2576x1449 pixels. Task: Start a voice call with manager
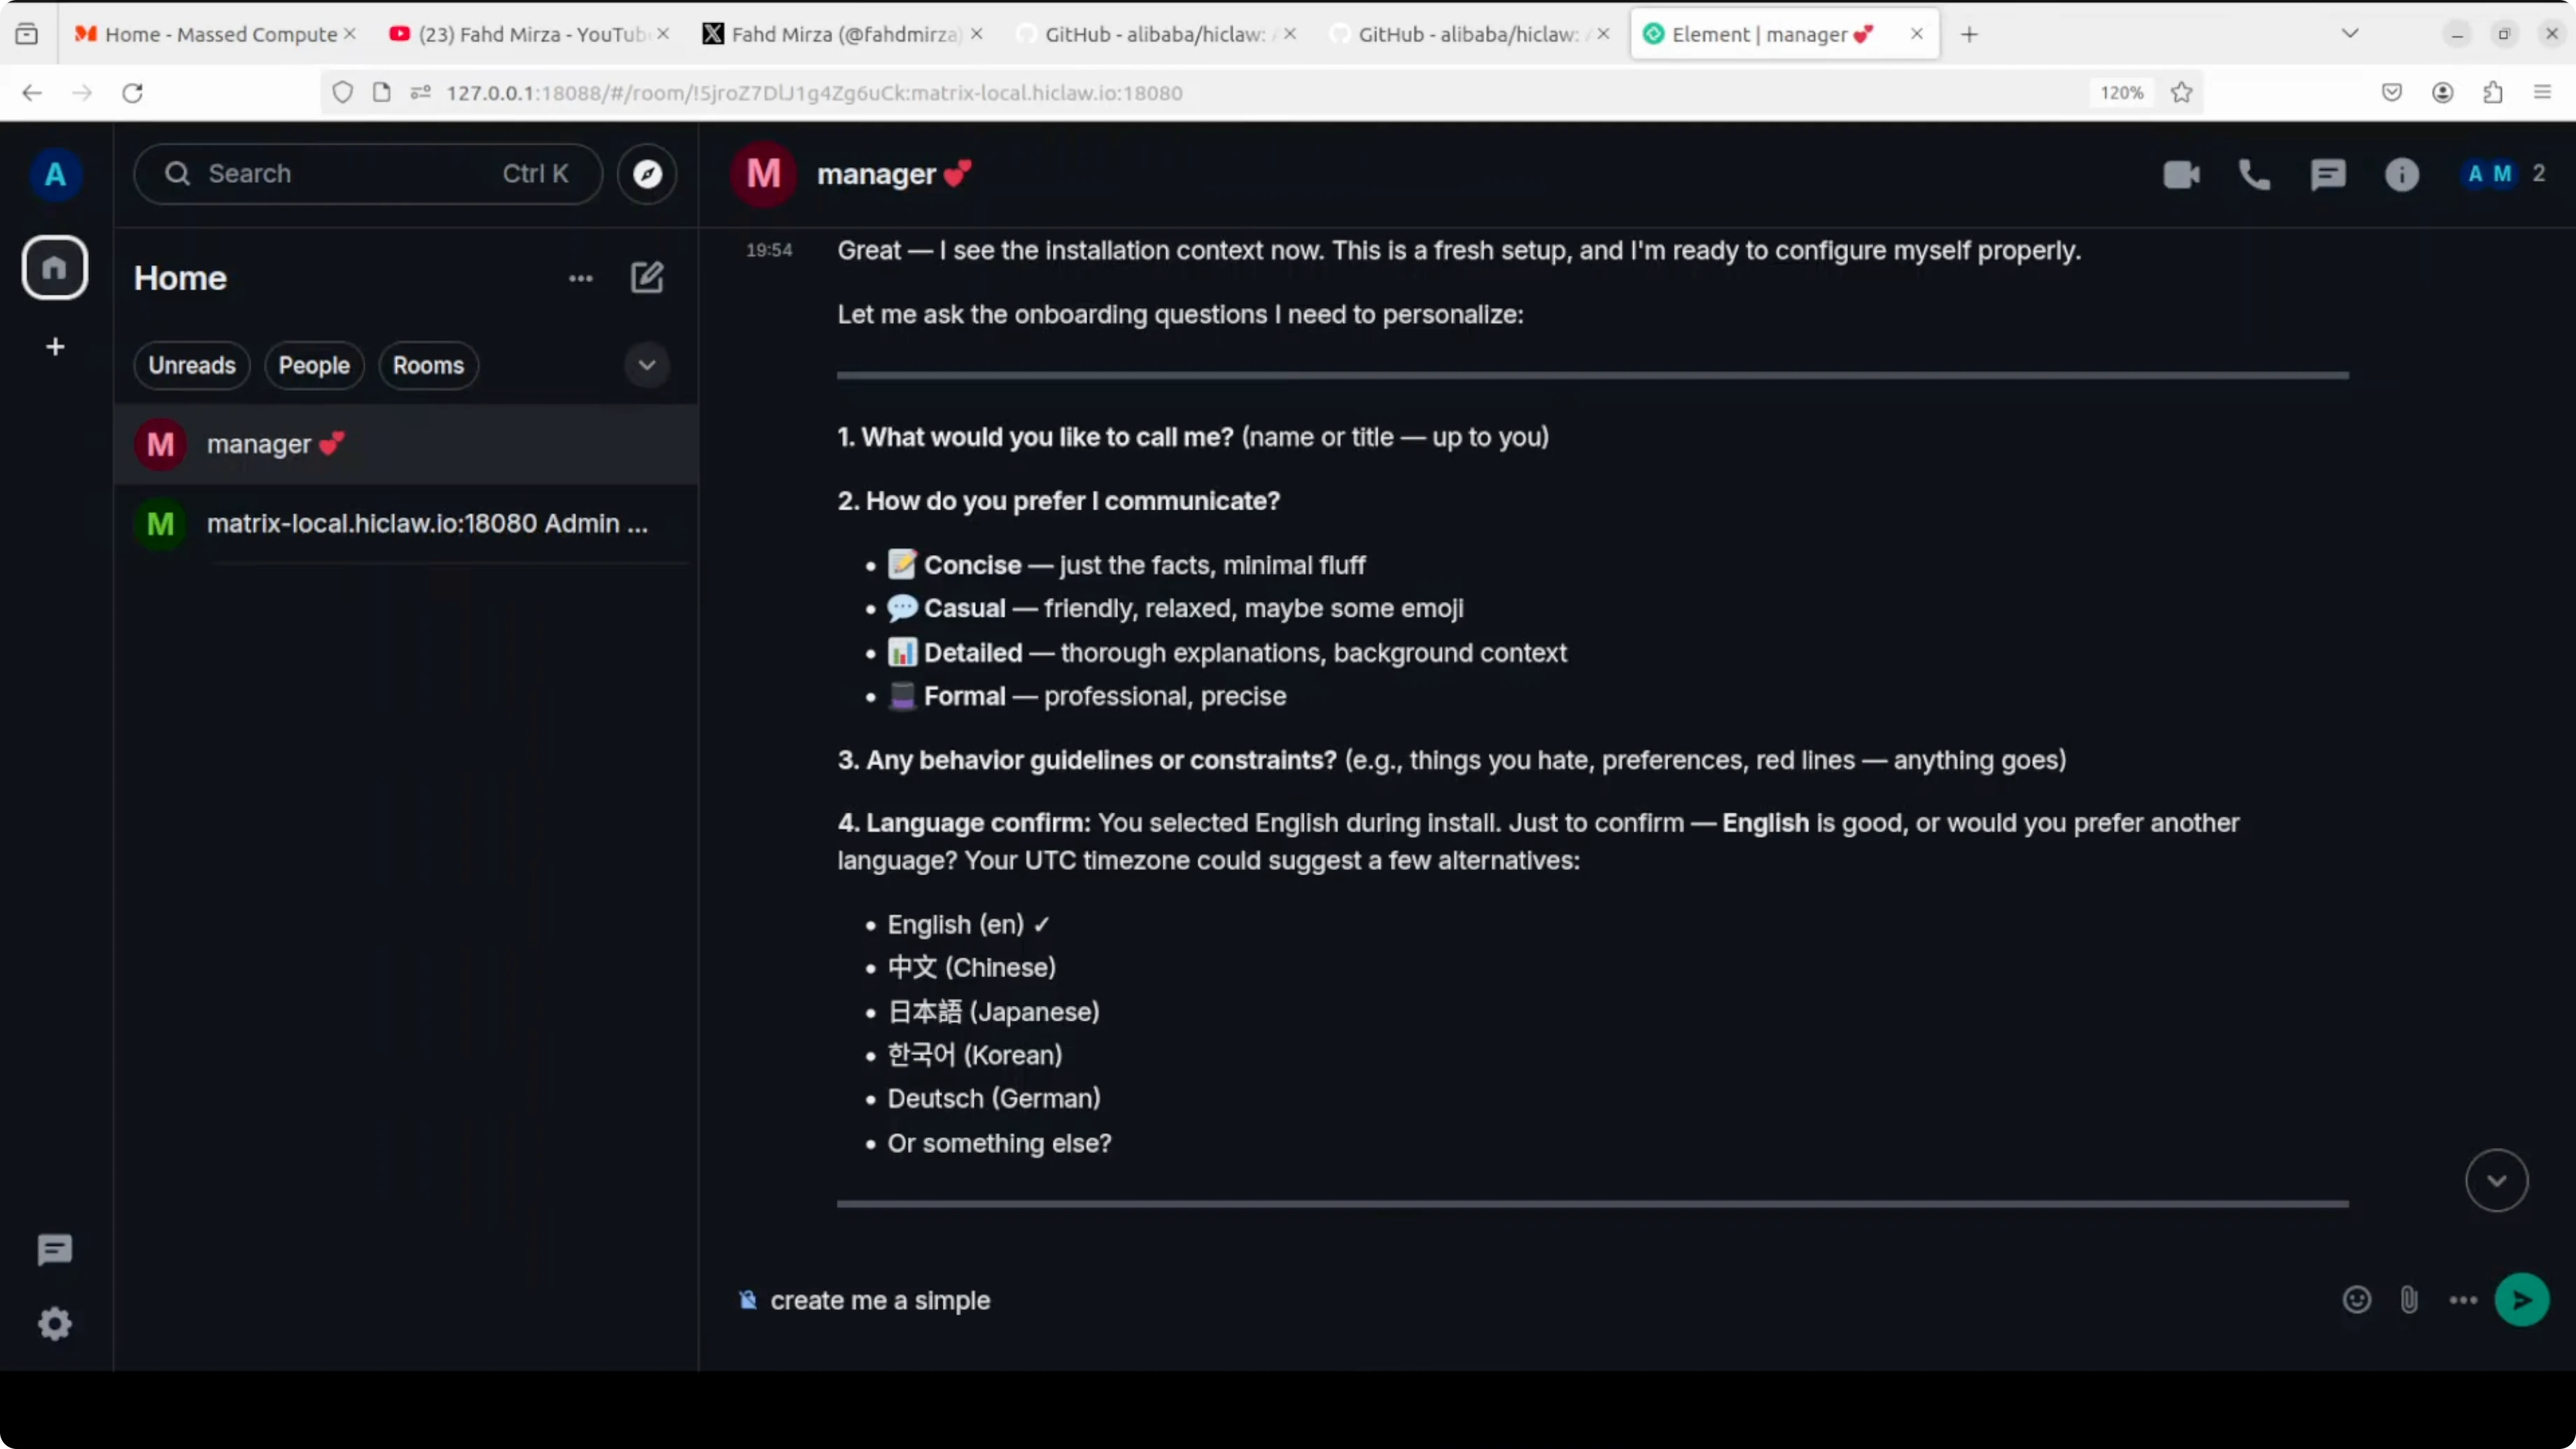(x=2255, y=174)
